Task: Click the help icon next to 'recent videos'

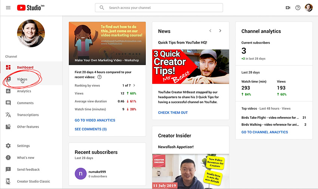Action: (100, 77)
